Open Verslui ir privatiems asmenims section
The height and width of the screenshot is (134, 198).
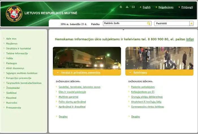[x=81, y=73]
